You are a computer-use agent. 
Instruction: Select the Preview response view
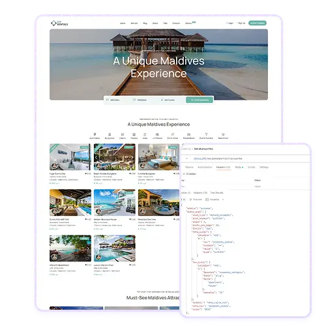[196, 200]
